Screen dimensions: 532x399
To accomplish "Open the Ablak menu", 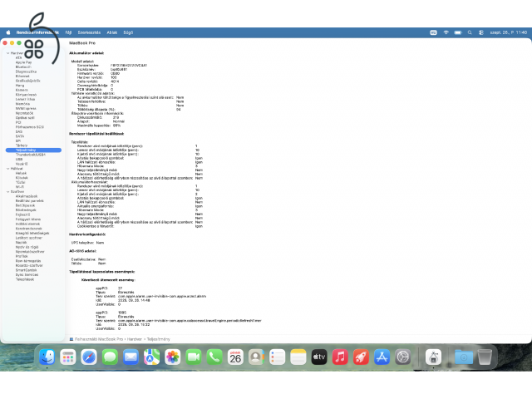I will pyautogui.click(x=112, y=32).
